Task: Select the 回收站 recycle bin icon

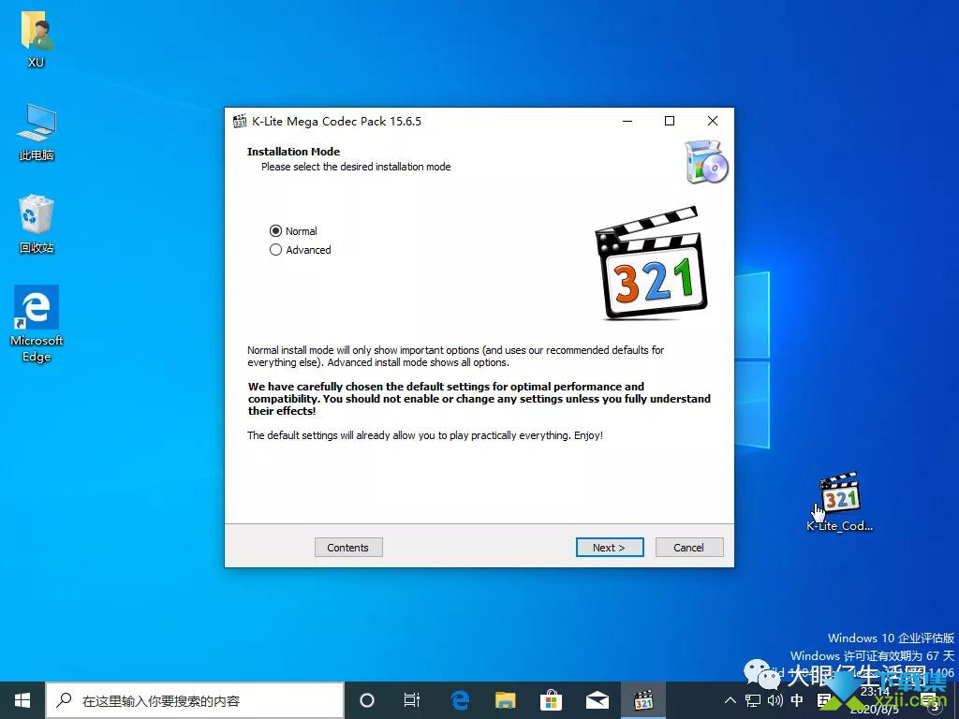Action: (37, 224)
